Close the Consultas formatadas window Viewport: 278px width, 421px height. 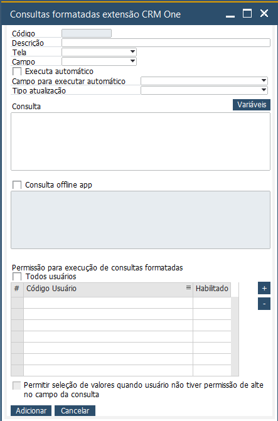click(x=264, y=13)
